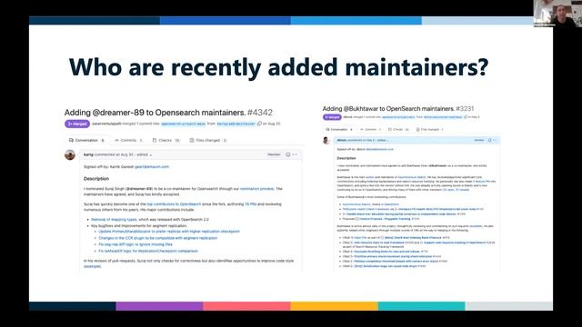The image size is (582, 327).
Task: Click the PR title Adding @Bukhtawar to OpenSearch maintainers
Action: tap(388, 109)
